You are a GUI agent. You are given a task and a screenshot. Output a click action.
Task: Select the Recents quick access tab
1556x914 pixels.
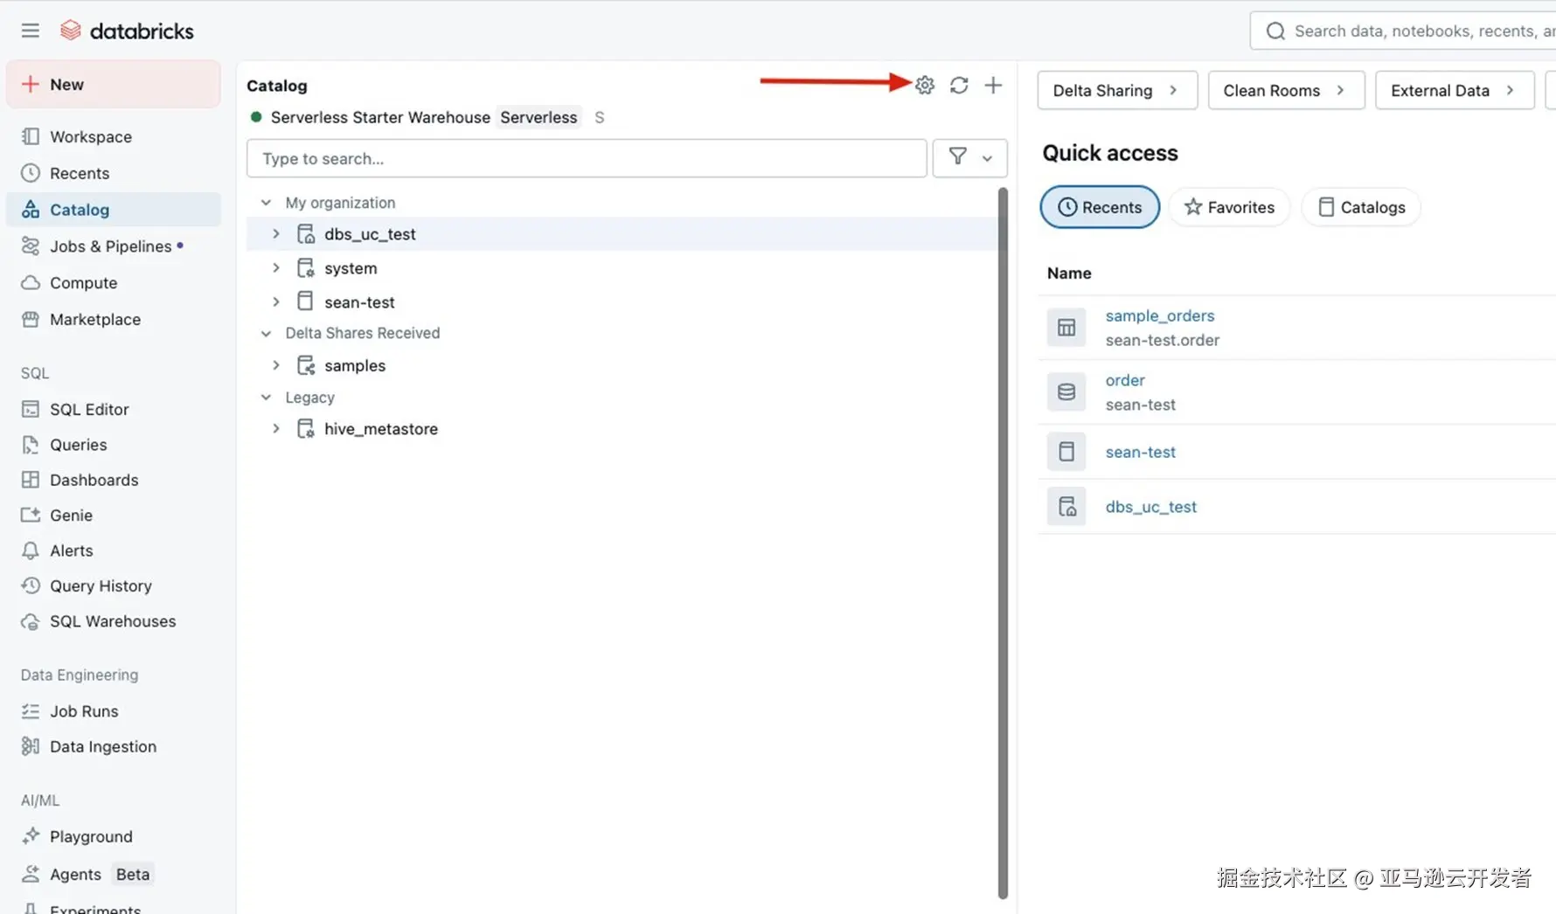point(1100,207)
